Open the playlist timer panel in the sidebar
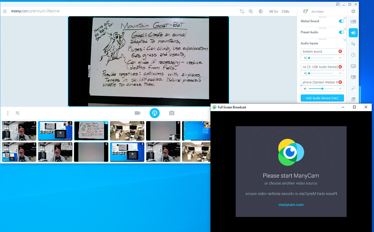 point(353,55)
